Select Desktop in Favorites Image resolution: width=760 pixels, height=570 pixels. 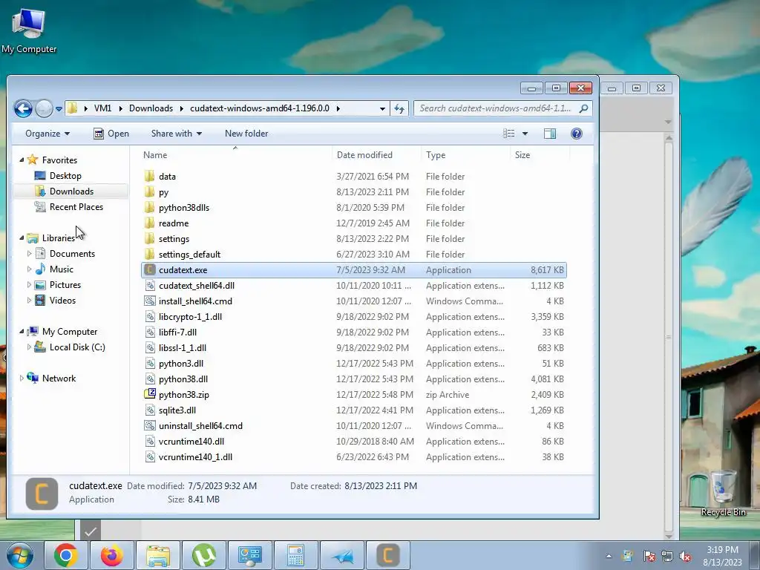[65, 175]
